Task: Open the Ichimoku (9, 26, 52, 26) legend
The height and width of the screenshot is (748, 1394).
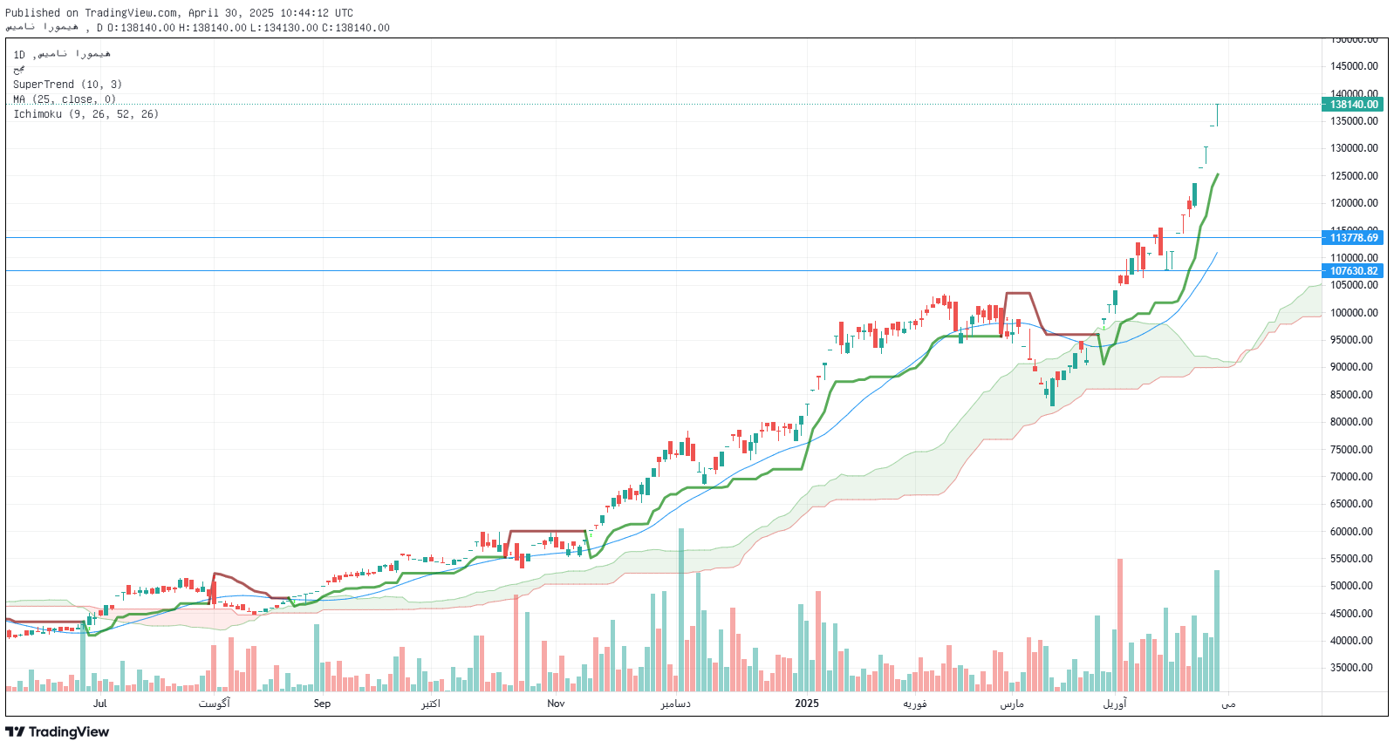Action: click(x=85, y=114)
